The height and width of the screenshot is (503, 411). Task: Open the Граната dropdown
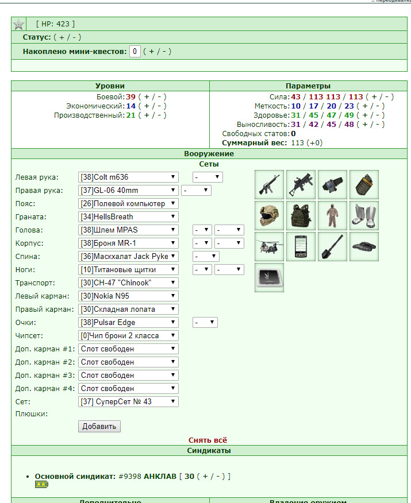pos(128,216)
